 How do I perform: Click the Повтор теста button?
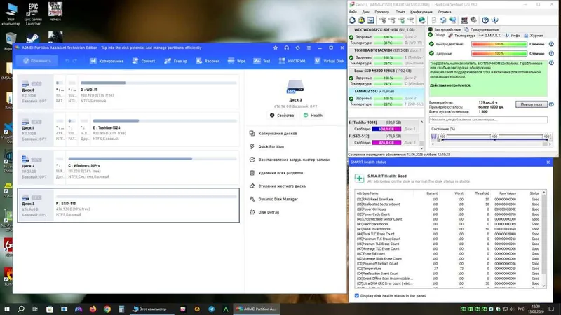[532, 104]
